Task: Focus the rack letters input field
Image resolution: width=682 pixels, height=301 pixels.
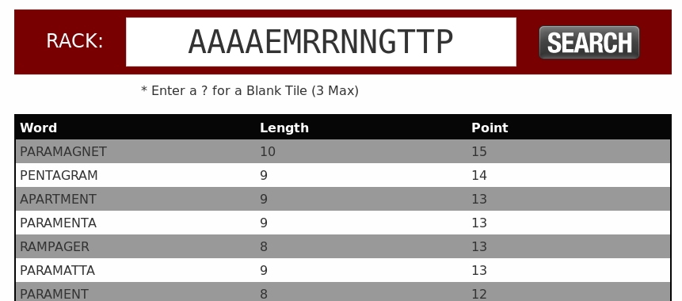Action: 321,42
